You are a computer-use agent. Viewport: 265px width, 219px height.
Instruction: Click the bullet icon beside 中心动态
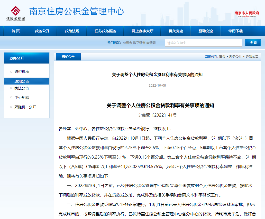[11, 97]
